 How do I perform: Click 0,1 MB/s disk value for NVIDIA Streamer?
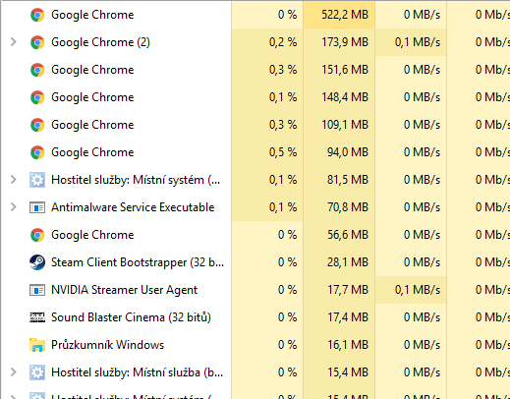click(x=418, y=290)
